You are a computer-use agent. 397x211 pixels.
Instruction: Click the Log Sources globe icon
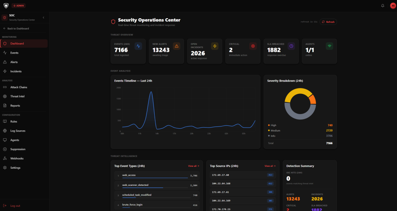[x=5, y=131]
